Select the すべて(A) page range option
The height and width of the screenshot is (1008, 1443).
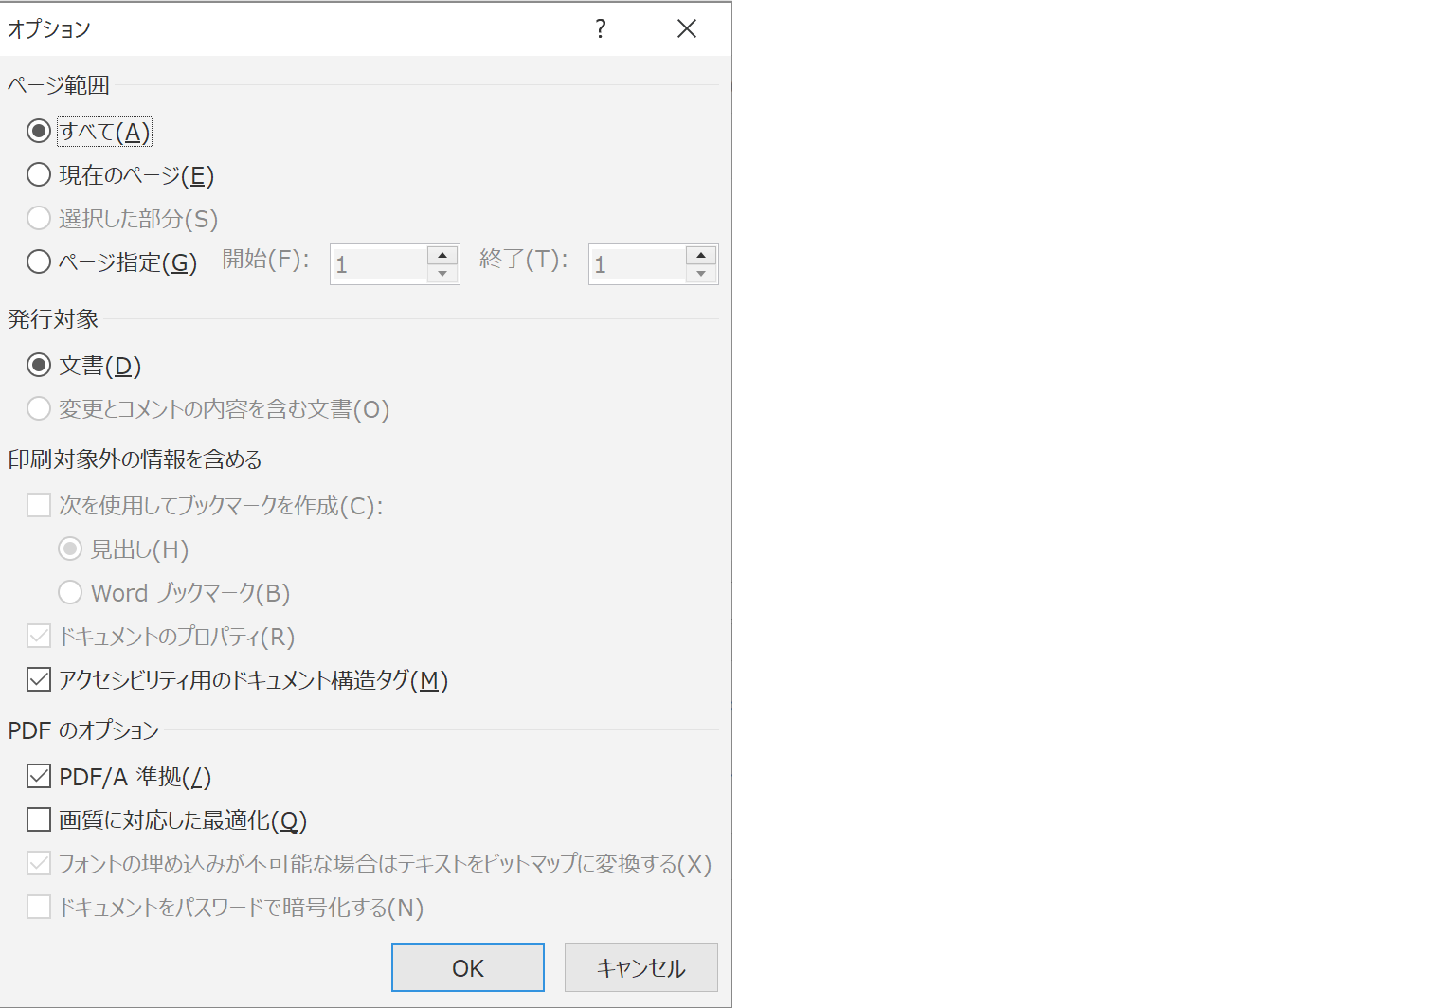coord(39,131)
